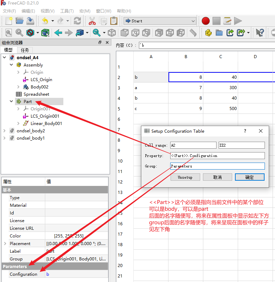Collapse the Part tree node
The image size is (275, 282).
pyautogui.click(x=11, y=102)
